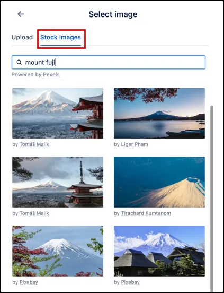Pick the tall pagoda spire Fuji image
The height and width of the screenshot is (293, 224).
click(x=58, y=182)
